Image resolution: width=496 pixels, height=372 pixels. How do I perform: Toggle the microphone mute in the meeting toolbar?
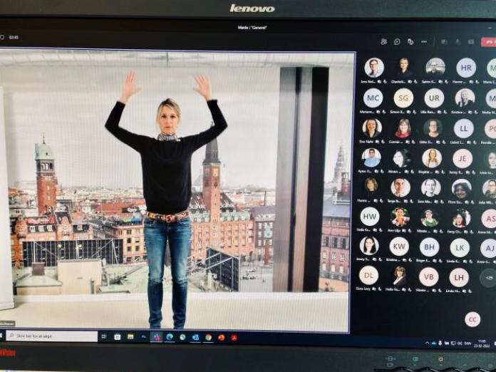tap(458, 42)
